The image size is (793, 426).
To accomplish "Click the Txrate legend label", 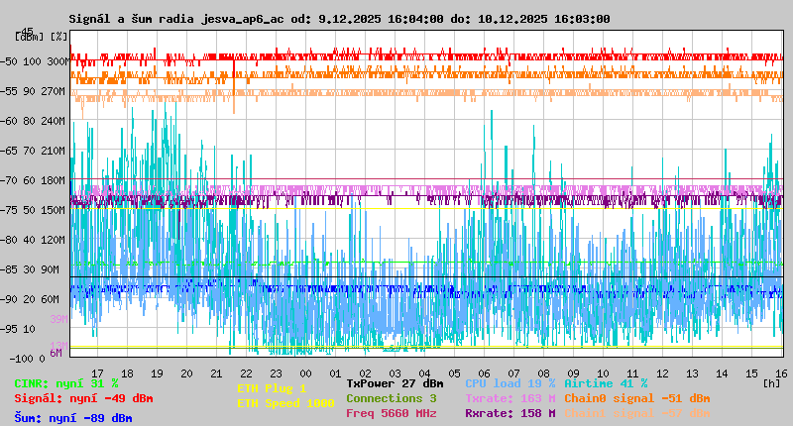I will coord(510,398).
